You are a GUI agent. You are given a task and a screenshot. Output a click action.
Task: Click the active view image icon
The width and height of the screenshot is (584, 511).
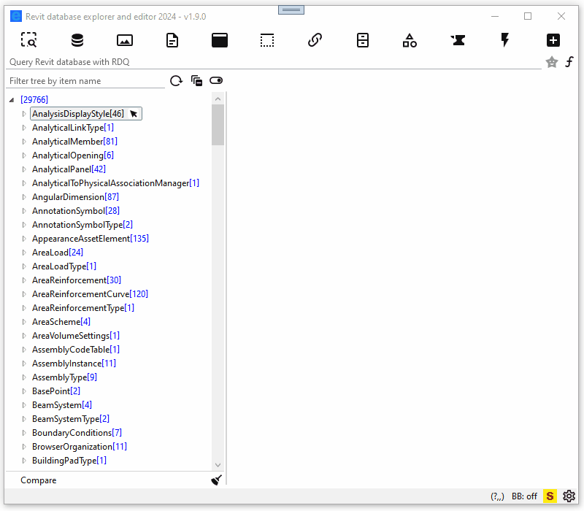coord(125,40)
